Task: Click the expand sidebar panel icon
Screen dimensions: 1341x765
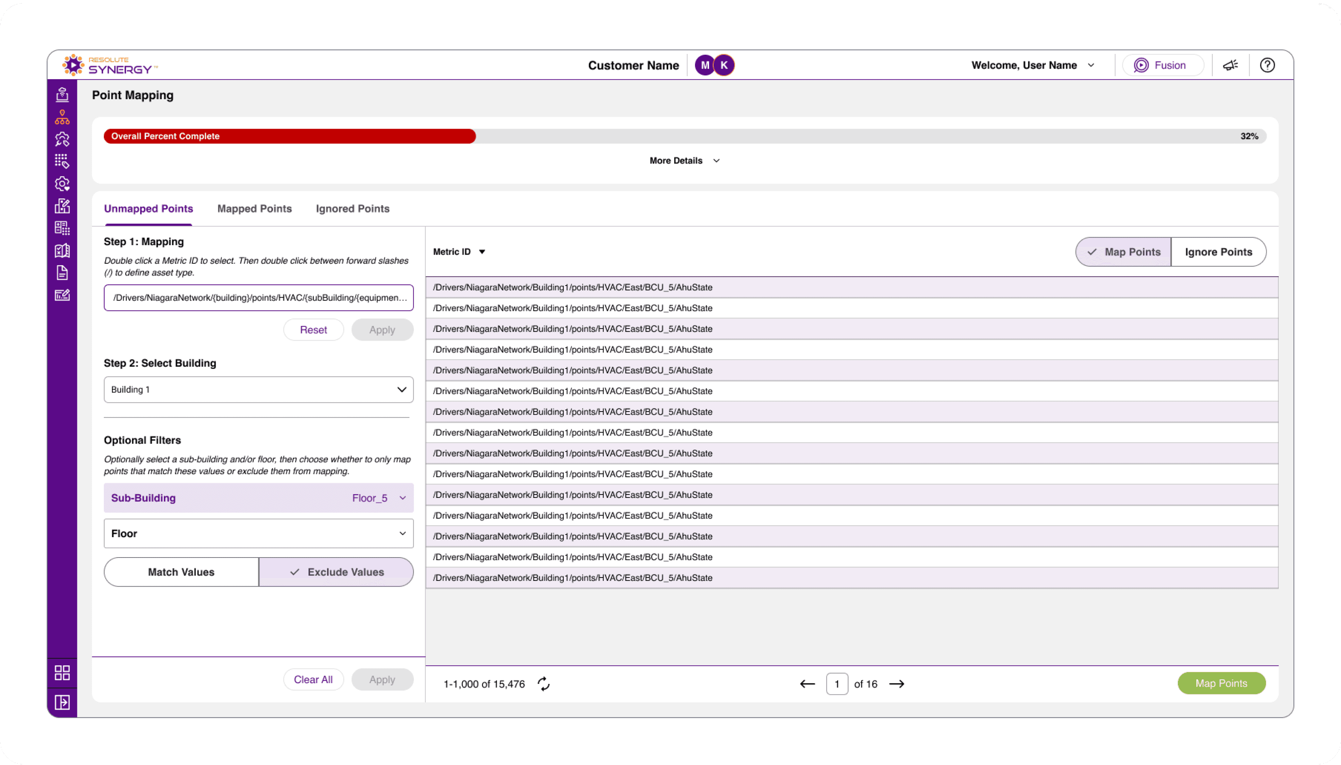Action: point(62,702)
